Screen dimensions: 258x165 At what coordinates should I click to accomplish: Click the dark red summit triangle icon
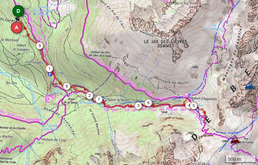pos(235,140)
